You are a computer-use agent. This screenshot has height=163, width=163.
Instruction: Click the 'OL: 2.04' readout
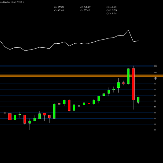tap(111, 14)
